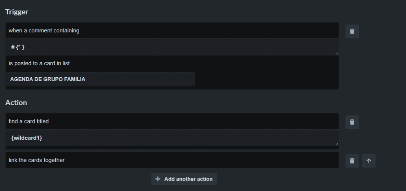Open the AGENDA DE GRUPO FAMILIA list selector
Viewport: 406px width, 191px height.
click(100, 79)
